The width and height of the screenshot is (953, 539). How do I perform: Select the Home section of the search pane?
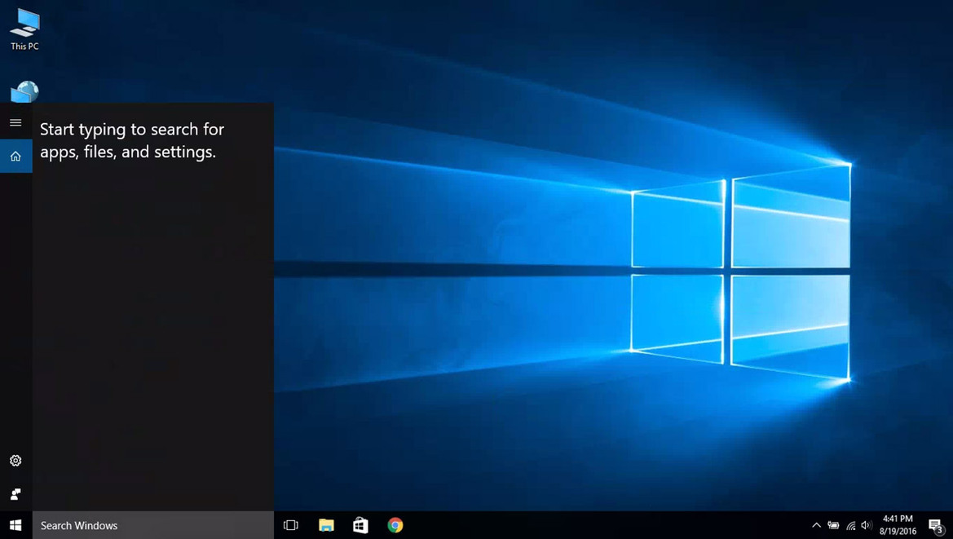[15, 156]
